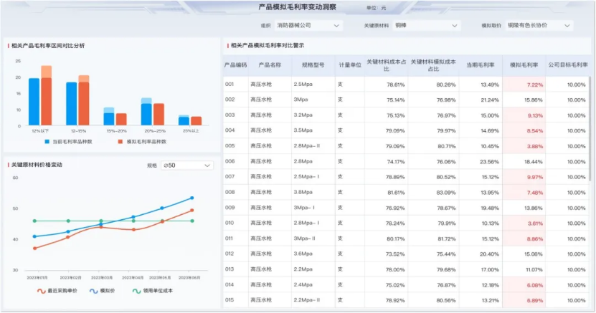Screen dimensions: 596x313
Task: Click the 6.08% highlighted cell in row 014
Action: click(524, 285)
